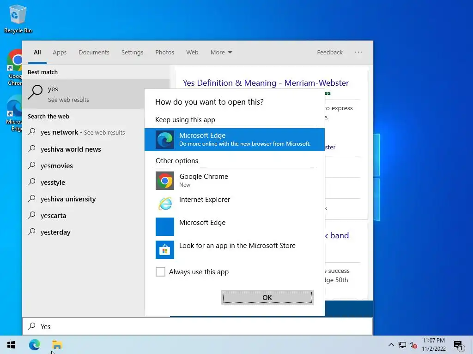Screen dimensions: 473x354
Task: Open the Microsoft Edge desktop shortcut
Action: 14,113
